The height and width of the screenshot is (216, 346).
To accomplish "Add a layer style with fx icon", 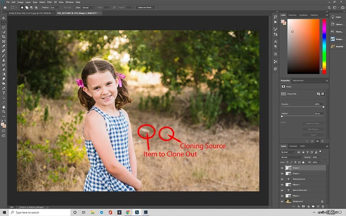I will tap(299, 206).
